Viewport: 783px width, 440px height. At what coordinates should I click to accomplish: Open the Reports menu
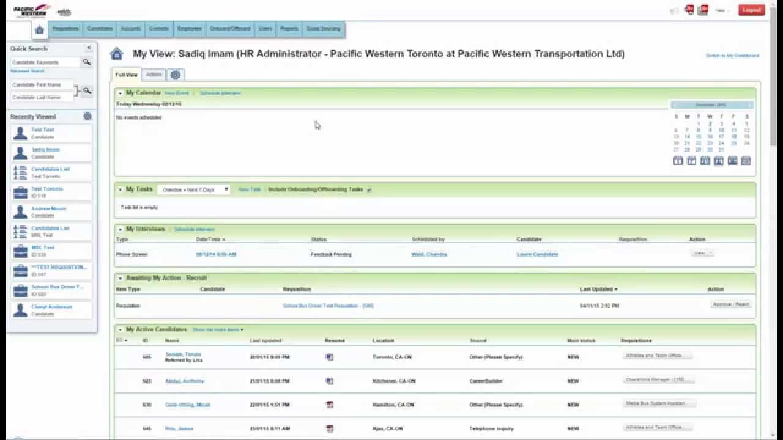coord(289,29)
